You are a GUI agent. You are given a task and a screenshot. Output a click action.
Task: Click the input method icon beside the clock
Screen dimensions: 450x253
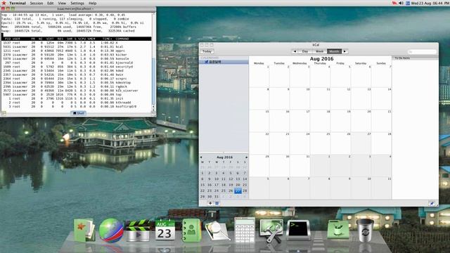pyautogui.click(x=408, y=3)
